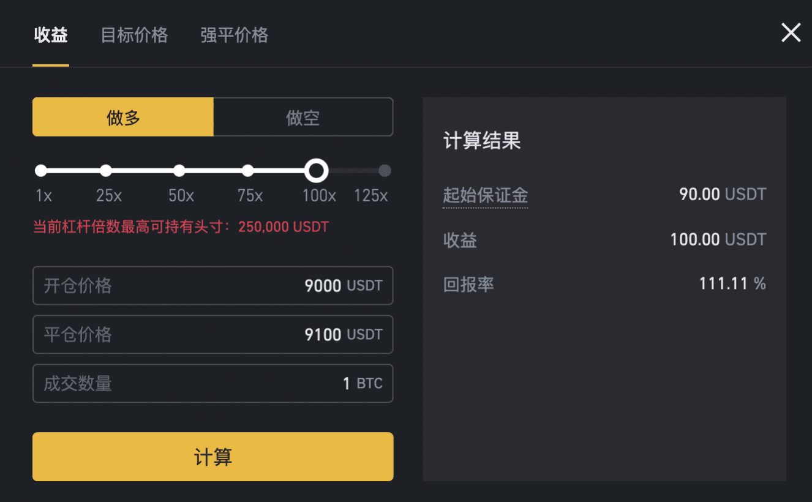Screen dimensions: 812x502
Task: Open the 强平价格 tab
Action: pos(233,36)
